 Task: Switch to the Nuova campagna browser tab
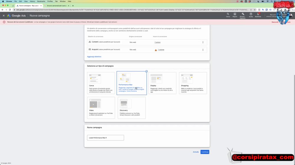click(x=29, y=6)
